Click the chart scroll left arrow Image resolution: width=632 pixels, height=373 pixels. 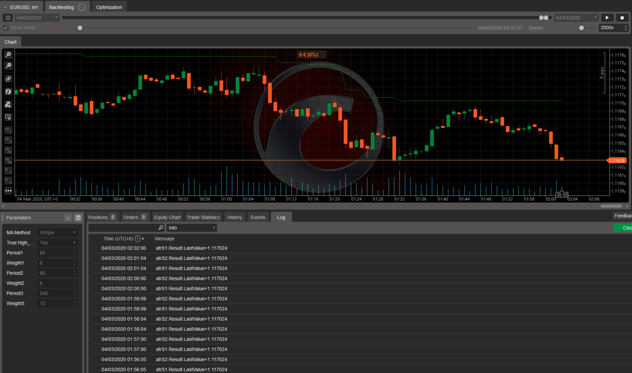point(3,206)
